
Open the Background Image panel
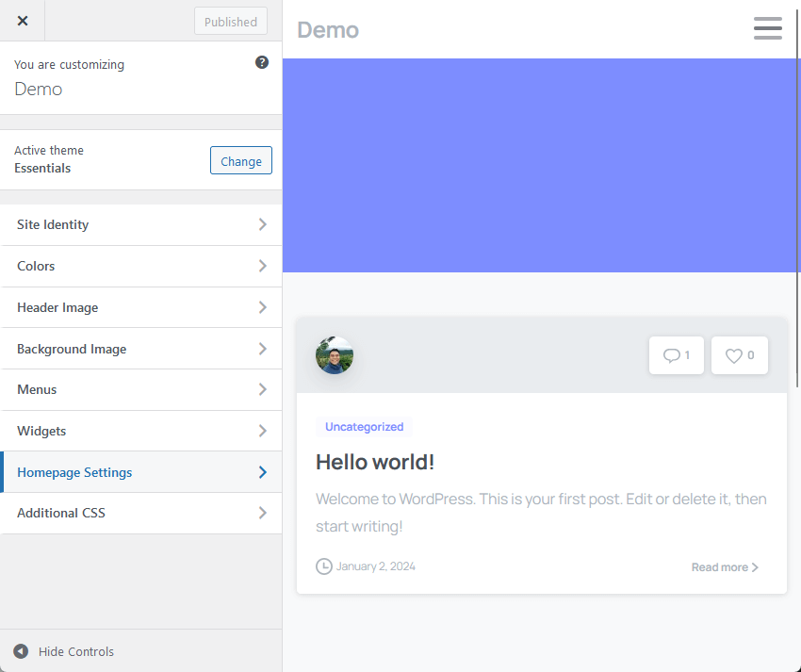pos(141,349)
